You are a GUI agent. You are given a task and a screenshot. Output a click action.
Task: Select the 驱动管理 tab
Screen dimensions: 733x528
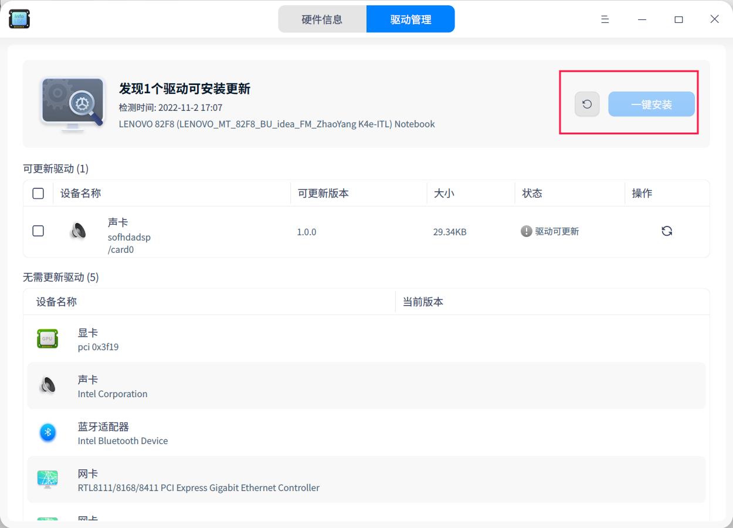(410, 19)
